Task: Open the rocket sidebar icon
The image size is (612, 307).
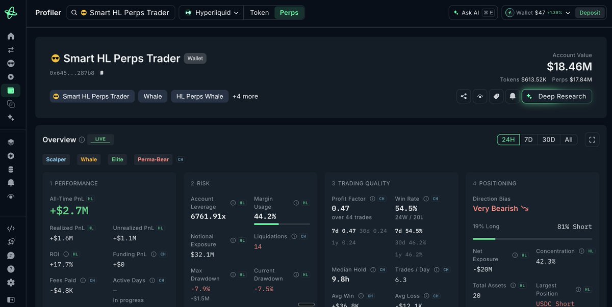Action: point(11,242)
